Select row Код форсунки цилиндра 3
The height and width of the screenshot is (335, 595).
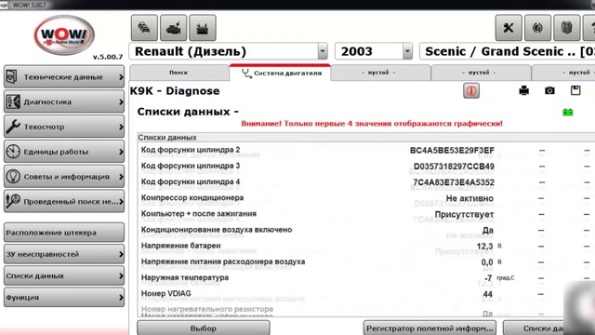tap(366, 166)
